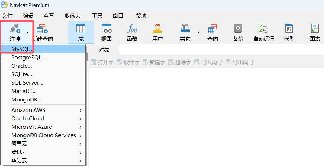
Task: Click the Others (其它) tools icon
Action: click(185, 28)
